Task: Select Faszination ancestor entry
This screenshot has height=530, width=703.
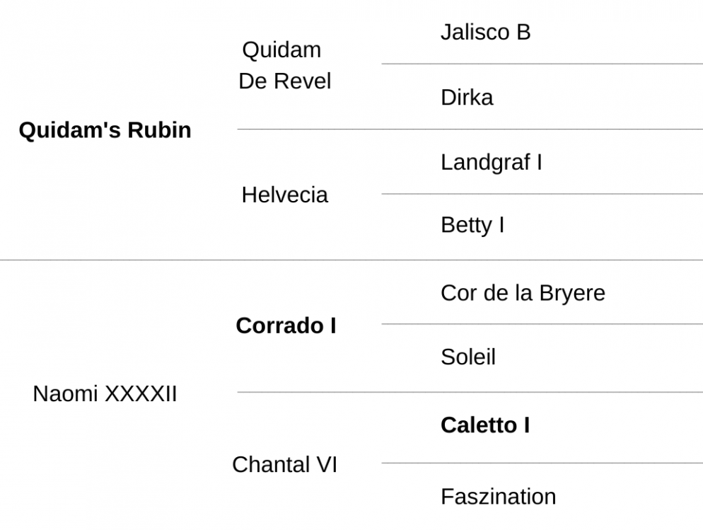Action: coord(498,497)
